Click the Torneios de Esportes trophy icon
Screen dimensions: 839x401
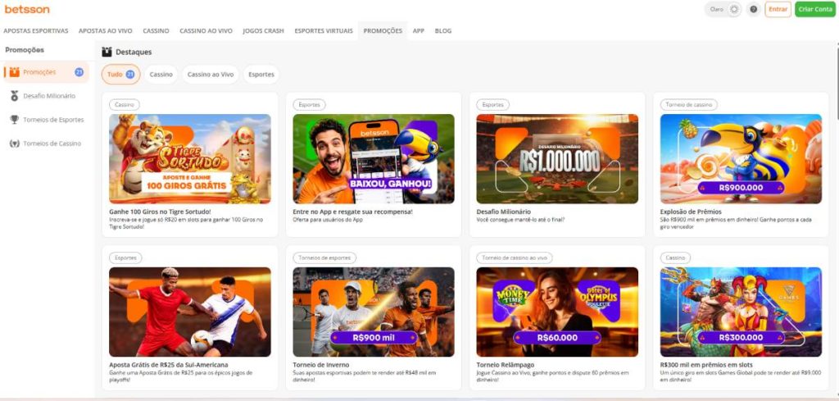pos(15,120)
